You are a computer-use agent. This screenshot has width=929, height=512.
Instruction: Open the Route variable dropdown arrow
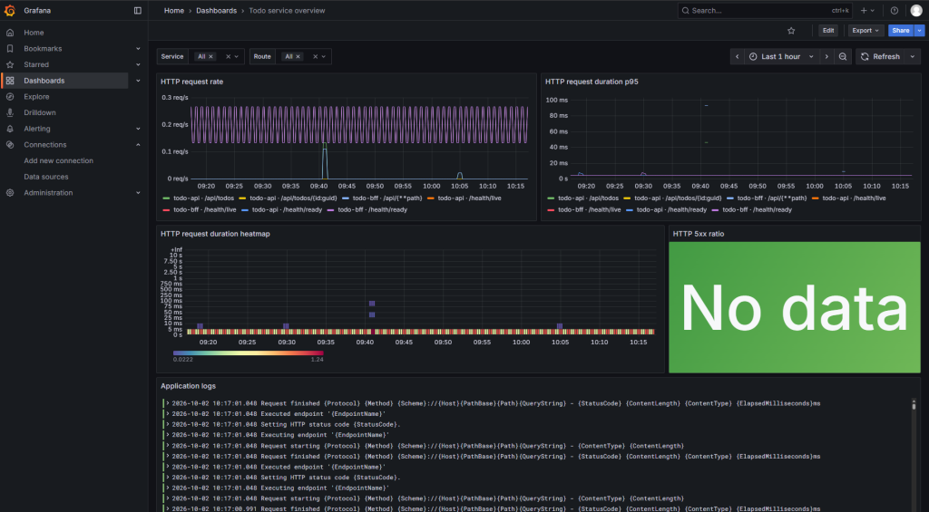pyautogui.click(x=324, y=57)
